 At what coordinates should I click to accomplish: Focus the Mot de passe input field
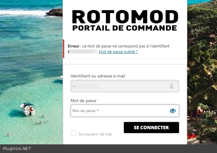[125, 111]
